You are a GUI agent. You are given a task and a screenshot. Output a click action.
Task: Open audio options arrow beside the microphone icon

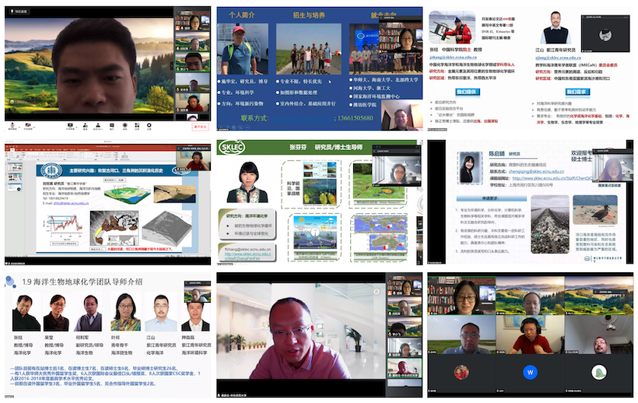point(19,127)
